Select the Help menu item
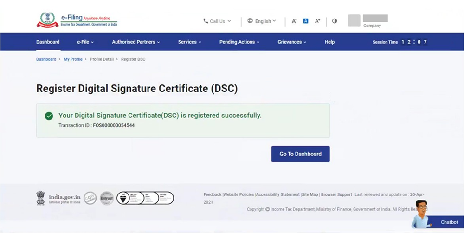The height and width of the screenshot is (233, 464). coord(329,42)
